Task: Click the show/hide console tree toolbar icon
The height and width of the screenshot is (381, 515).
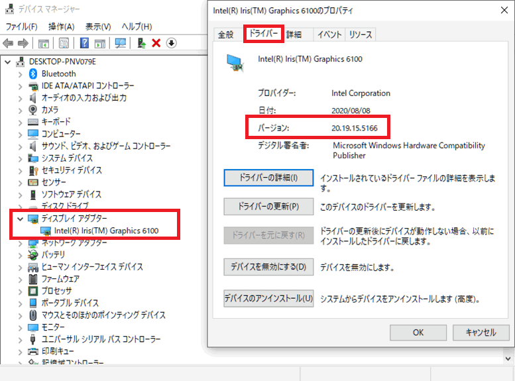Action: (x=43, y=43)
